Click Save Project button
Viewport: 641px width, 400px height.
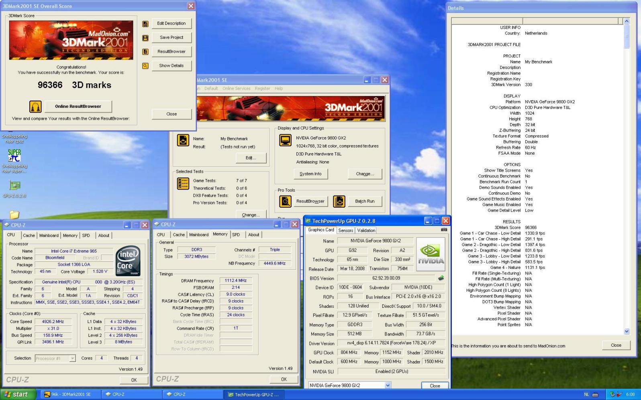point(171,38)
